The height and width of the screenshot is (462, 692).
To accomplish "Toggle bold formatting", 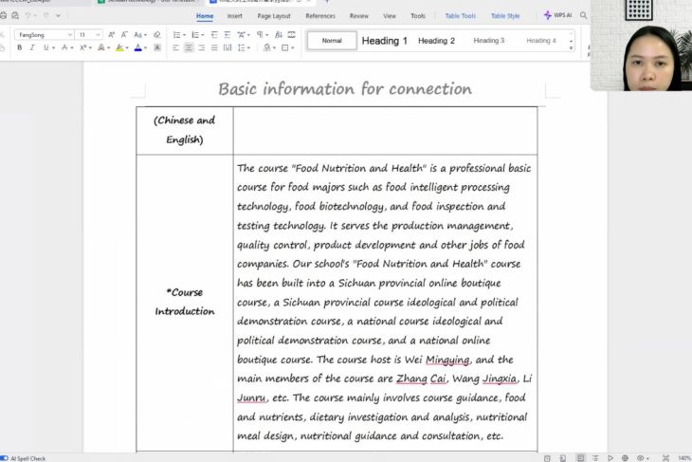I will 19,47.
